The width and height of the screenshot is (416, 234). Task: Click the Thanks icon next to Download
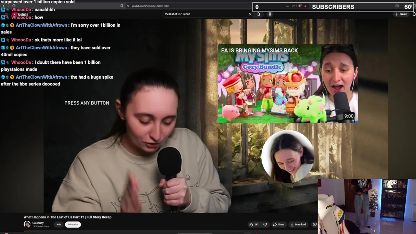click(x=314, y=224)
